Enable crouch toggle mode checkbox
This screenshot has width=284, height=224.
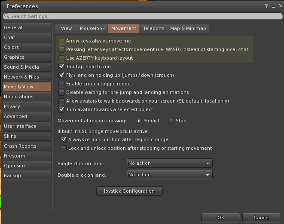tap(61, 84)
